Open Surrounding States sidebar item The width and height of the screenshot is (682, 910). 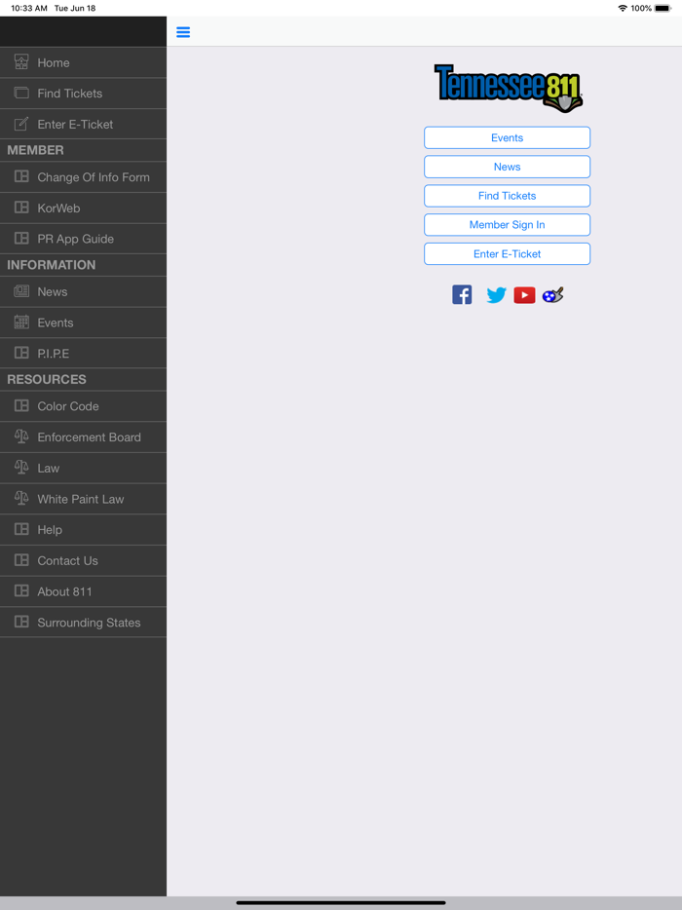83,623
